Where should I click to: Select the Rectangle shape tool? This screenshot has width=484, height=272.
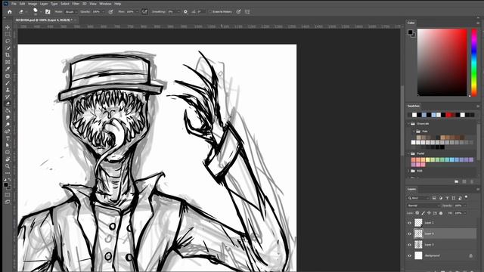(x=8, y=153)
